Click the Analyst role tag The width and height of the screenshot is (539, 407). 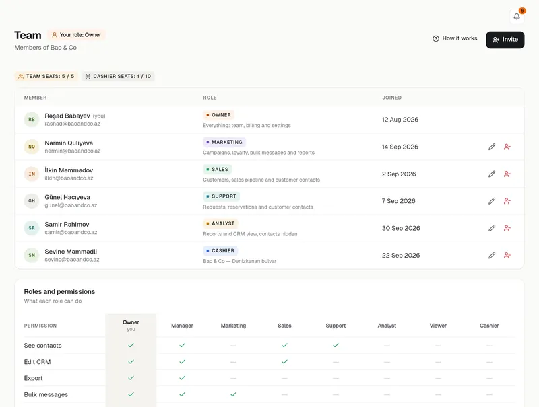tap(220, 223)
